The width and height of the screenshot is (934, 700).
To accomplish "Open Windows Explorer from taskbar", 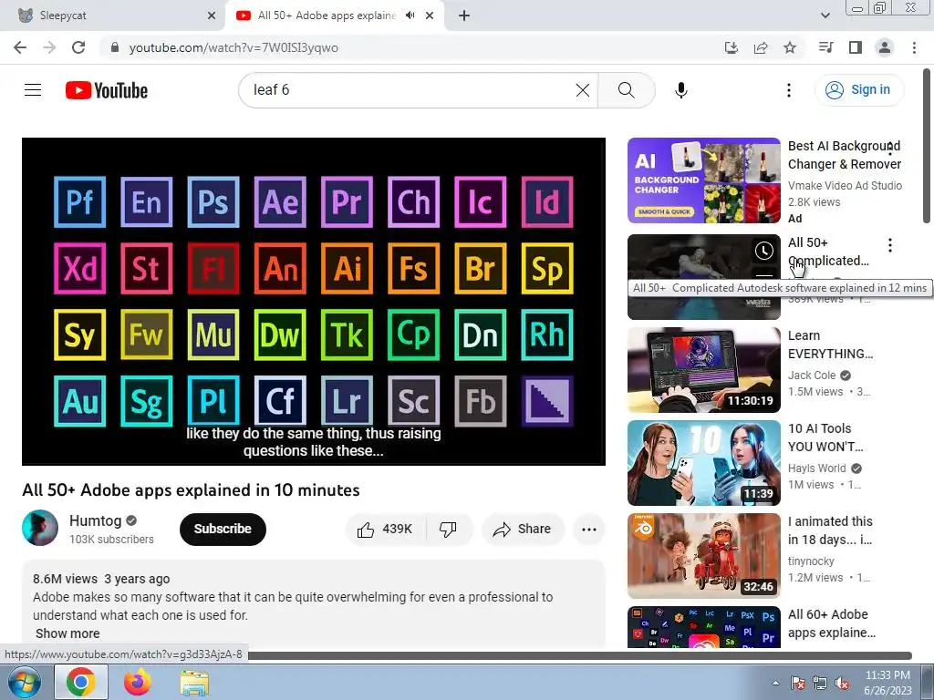I will [194, 684].
